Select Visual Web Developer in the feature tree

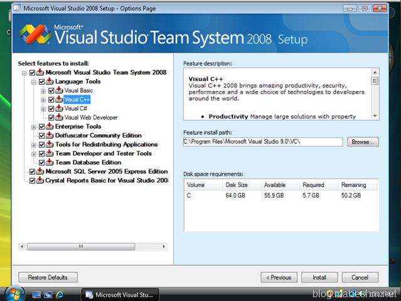[x=91, y=117]
